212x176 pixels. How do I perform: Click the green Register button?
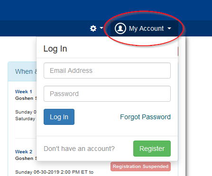pyautogui.click(x=152, y=149)
